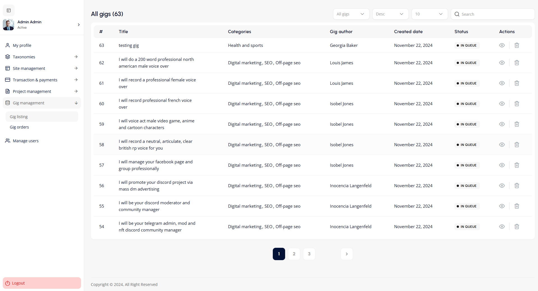Delete the 'testing gig' row
Screen dimensions: 538x291
(516, 45)
